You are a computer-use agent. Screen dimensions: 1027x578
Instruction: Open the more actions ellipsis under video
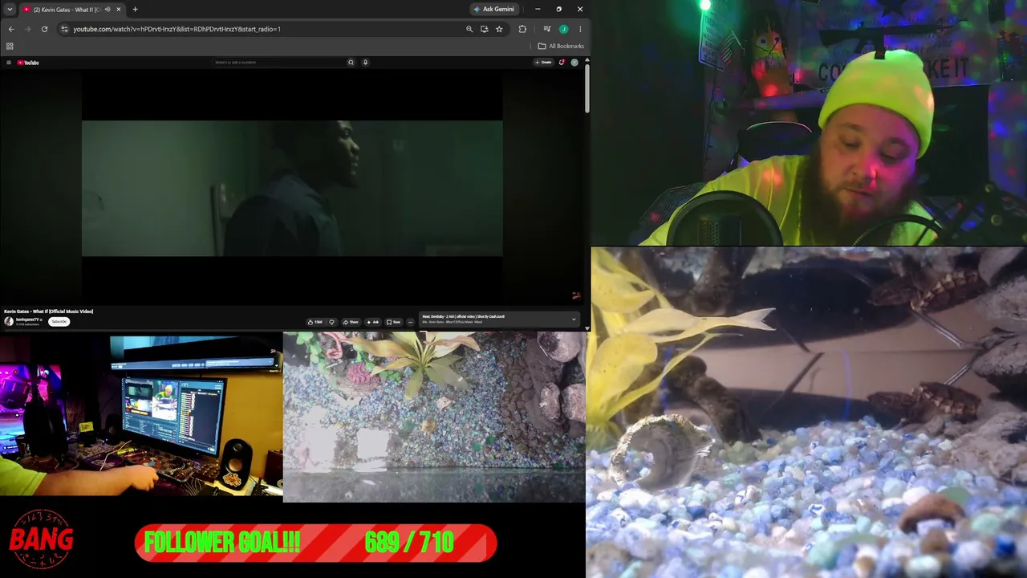click(x=410, y=323)
